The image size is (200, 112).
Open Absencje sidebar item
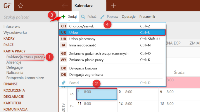14,62
